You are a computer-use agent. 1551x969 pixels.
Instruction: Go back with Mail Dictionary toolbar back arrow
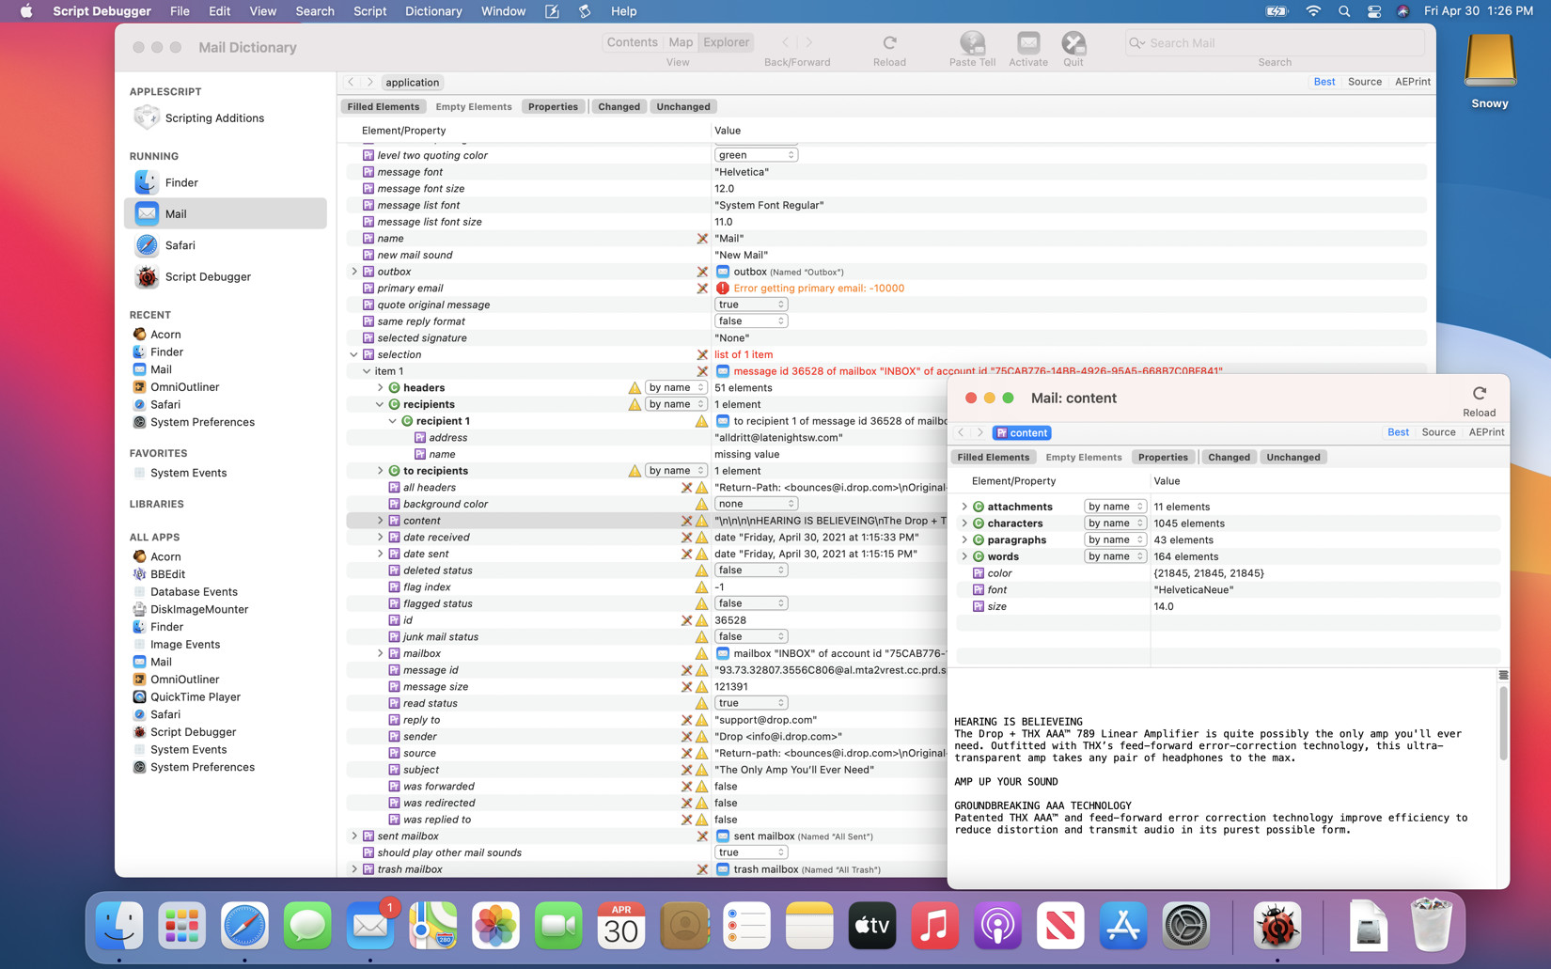click(786, 42)
